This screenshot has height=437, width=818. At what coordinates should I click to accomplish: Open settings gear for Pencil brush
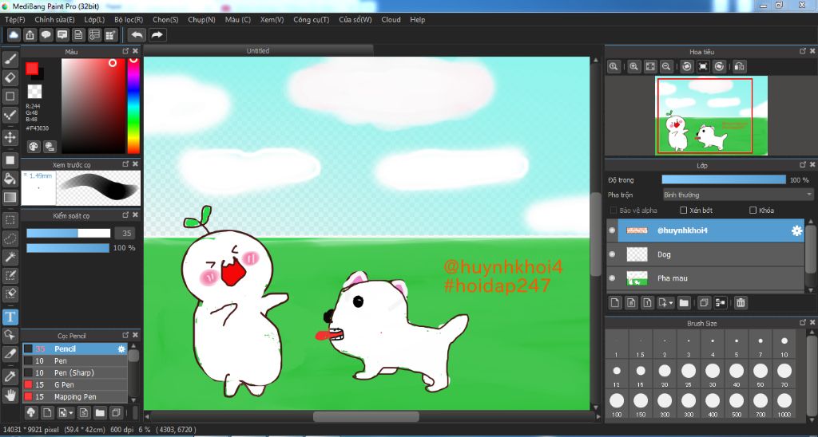click(x=121, y=349)
